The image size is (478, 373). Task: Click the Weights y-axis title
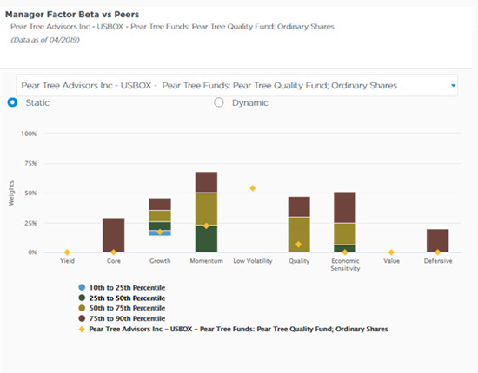pyautogui.click(x=11, y=193)
